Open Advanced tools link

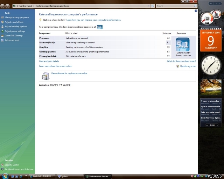point(12,40)
